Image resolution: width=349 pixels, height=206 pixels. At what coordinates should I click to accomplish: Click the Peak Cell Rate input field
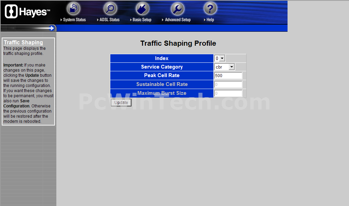pyautogui.click(x=228, y=76)
